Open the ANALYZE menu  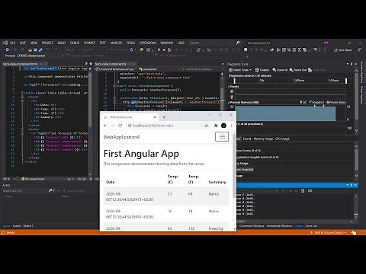(116, 43)
